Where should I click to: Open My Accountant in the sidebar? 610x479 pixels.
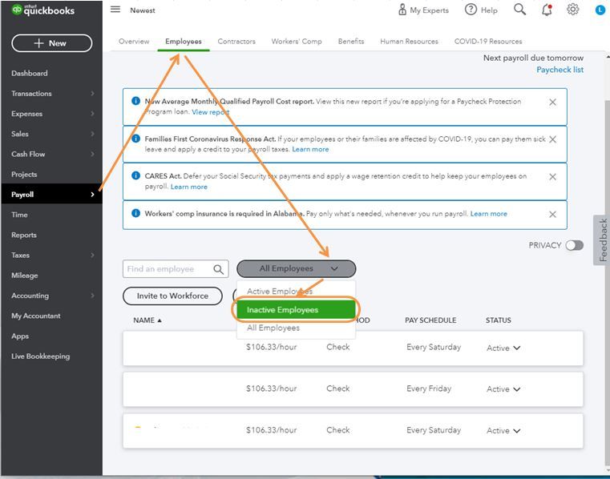click(x=36, y=316)
